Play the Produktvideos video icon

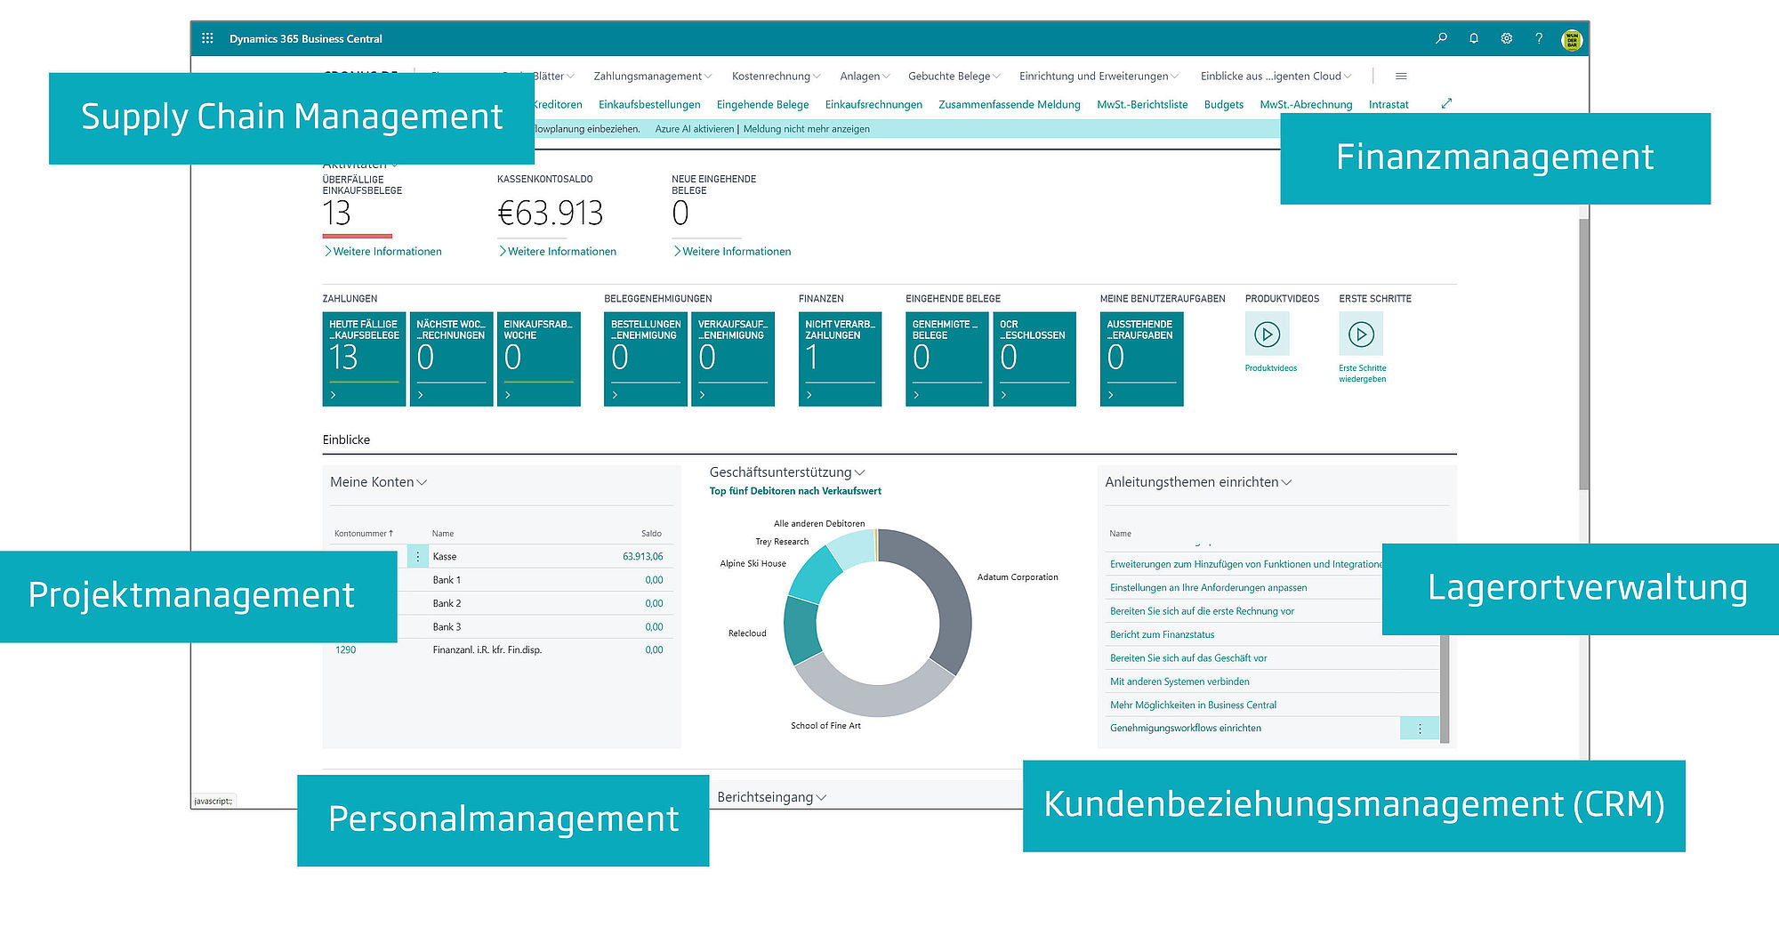pos(1268,335)
